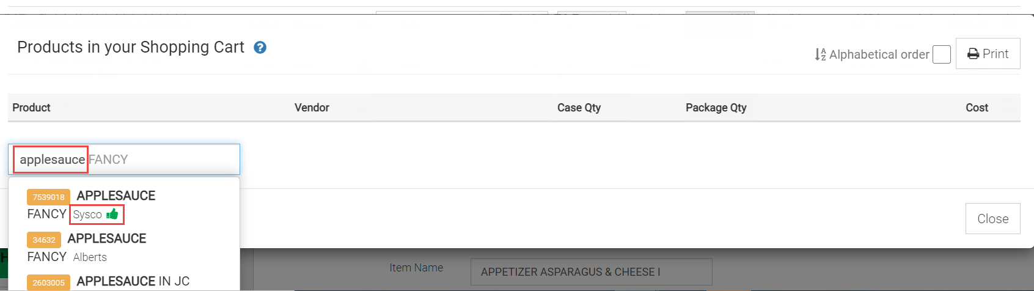Click the orange 7539018 product code badge
The width and height of the screenshot is (1034, 291).
[x=48, y=197]
